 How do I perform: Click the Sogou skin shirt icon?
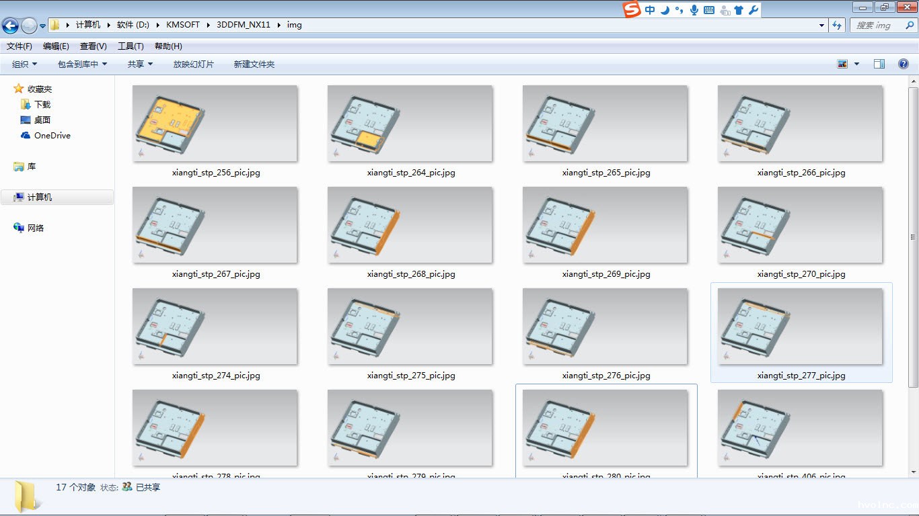739,10
